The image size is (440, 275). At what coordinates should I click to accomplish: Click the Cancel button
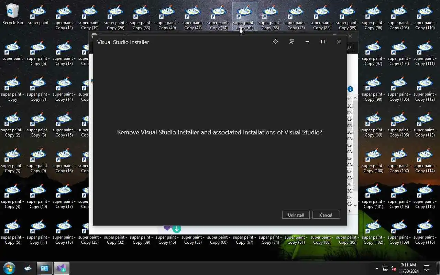[x=326, y=215]
